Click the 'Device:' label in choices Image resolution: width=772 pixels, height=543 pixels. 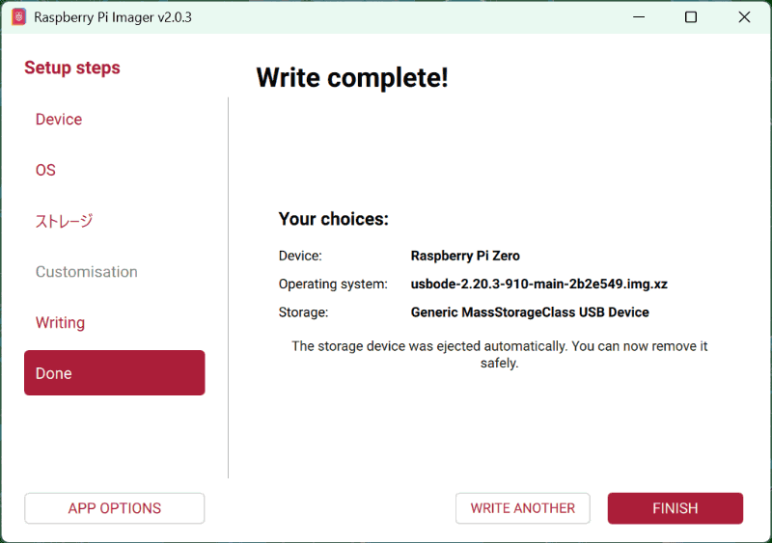[300, 256]
